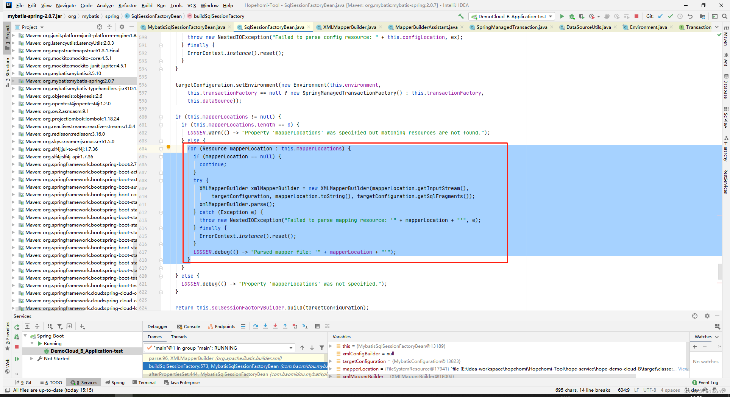Click the intention lightbulb at line 604
The width and height of the screenshot is (730, 397).
[x=168, y=148]
